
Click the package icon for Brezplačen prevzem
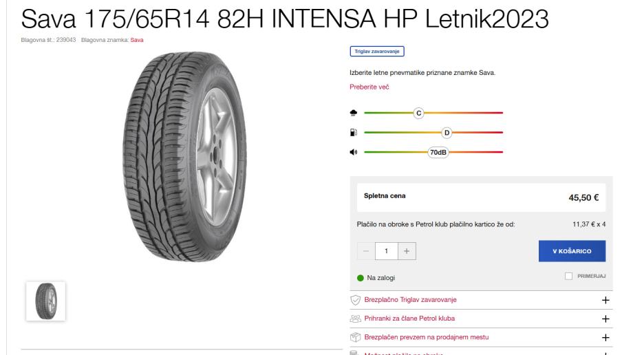coord(355,337)
